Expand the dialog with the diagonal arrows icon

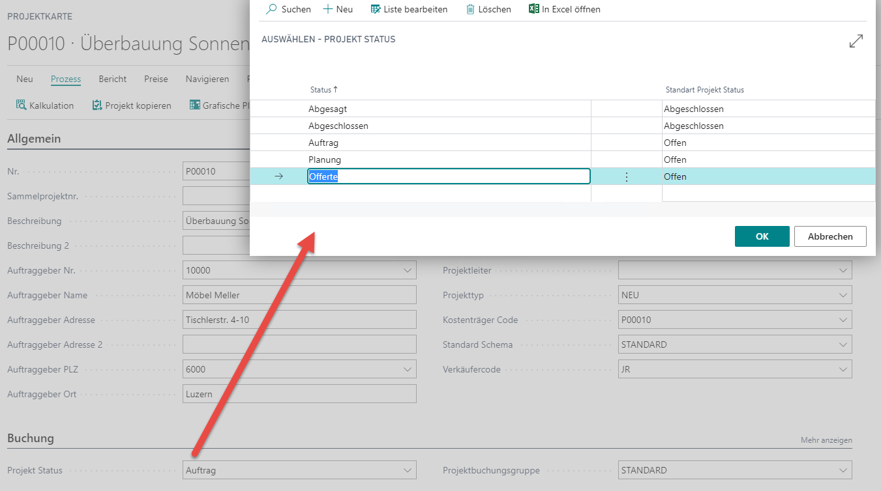click(856, 41)
